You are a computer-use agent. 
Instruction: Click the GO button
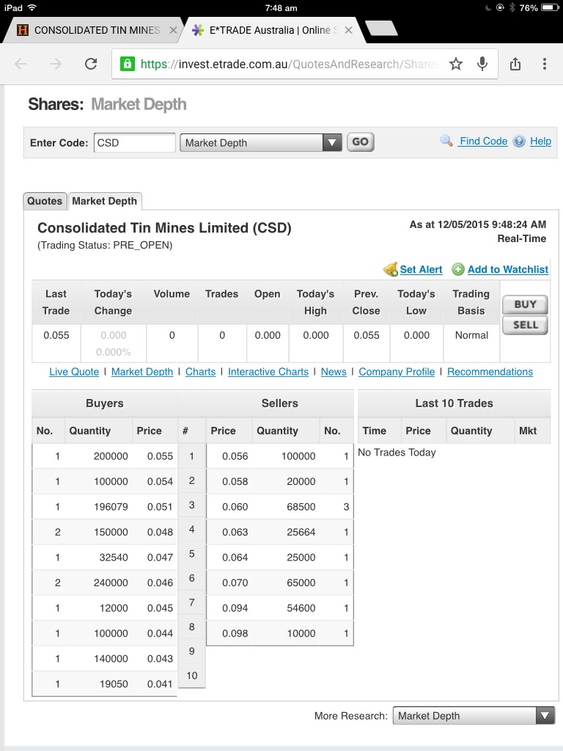tap(361, 142)
